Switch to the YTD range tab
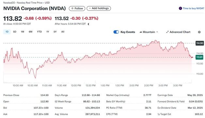The width and height of the screenshot is (205, 118). (39, 32)
